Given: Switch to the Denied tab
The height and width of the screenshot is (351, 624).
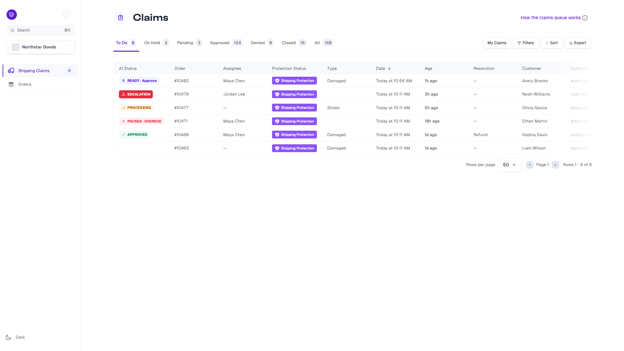Looking at the screenshot, I should click(x=262, y=43).
